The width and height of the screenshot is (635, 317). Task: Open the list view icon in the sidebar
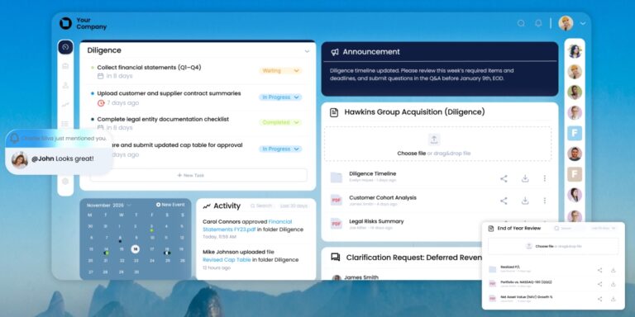click(x=65, y=124)
